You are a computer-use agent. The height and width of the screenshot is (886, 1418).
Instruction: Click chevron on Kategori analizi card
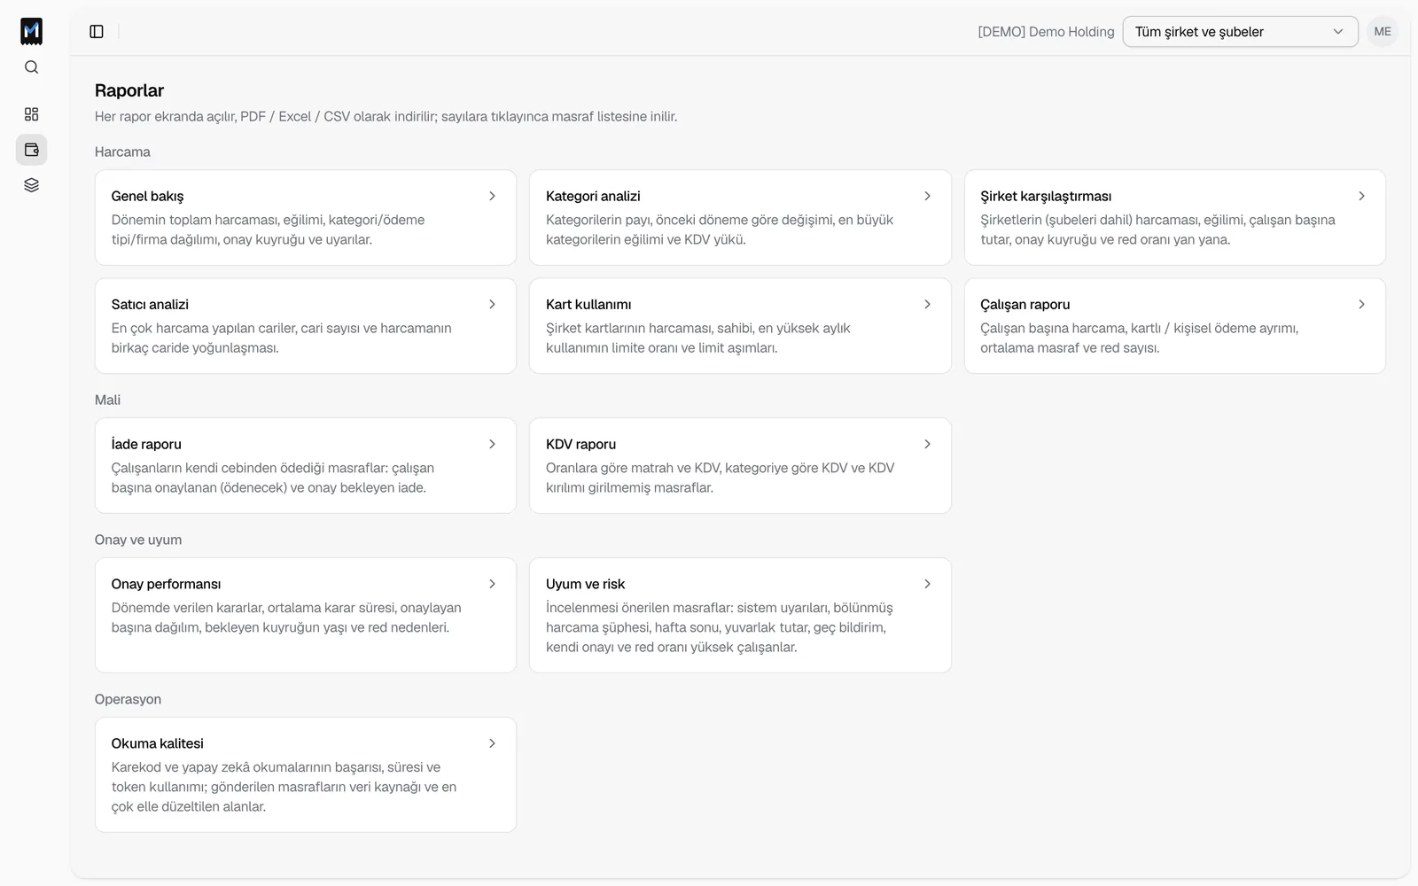[x=927, y=196]
